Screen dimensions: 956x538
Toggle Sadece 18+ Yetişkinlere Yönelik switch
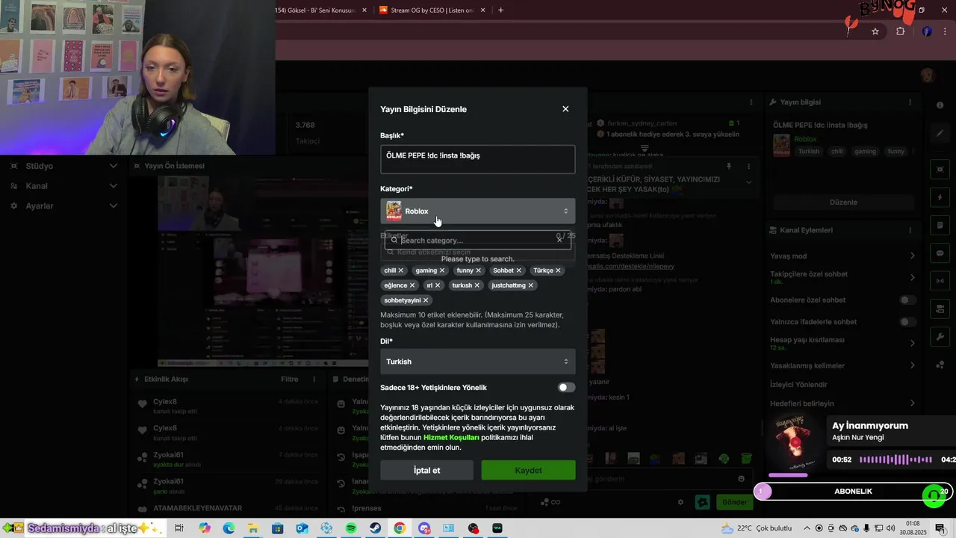point(566,387)
